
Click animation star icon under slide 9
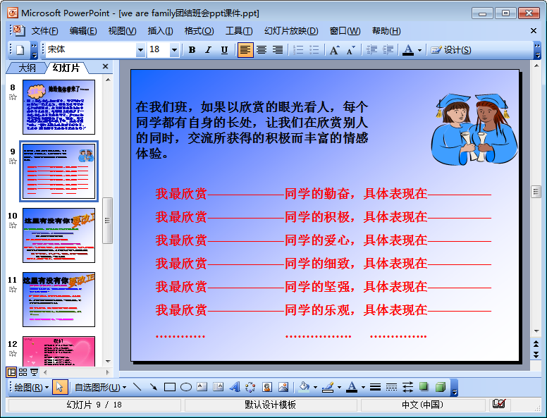click(x=13, y=161)
